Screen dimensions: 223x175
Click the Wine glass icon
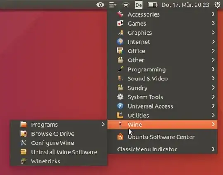120,124
